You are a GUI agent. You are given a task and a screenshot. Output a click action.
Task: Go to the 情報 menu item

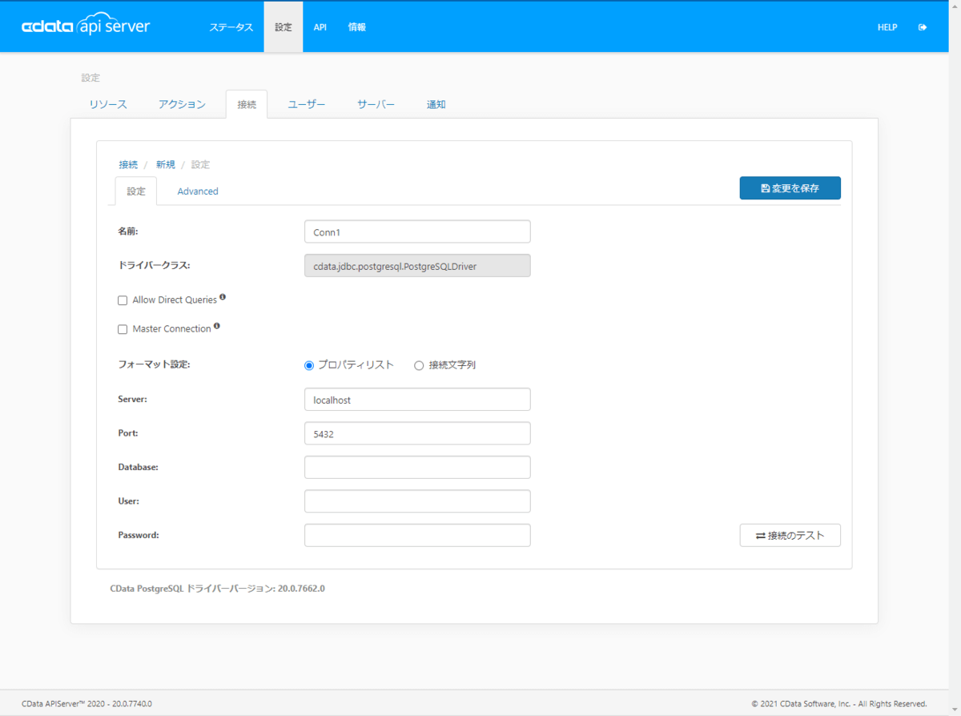click(x=357, y=27)
